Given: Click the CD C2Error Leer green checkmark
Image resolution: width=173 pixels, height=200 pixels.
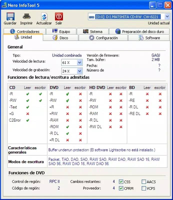Looking at the screenshot, I should [27, 120].
